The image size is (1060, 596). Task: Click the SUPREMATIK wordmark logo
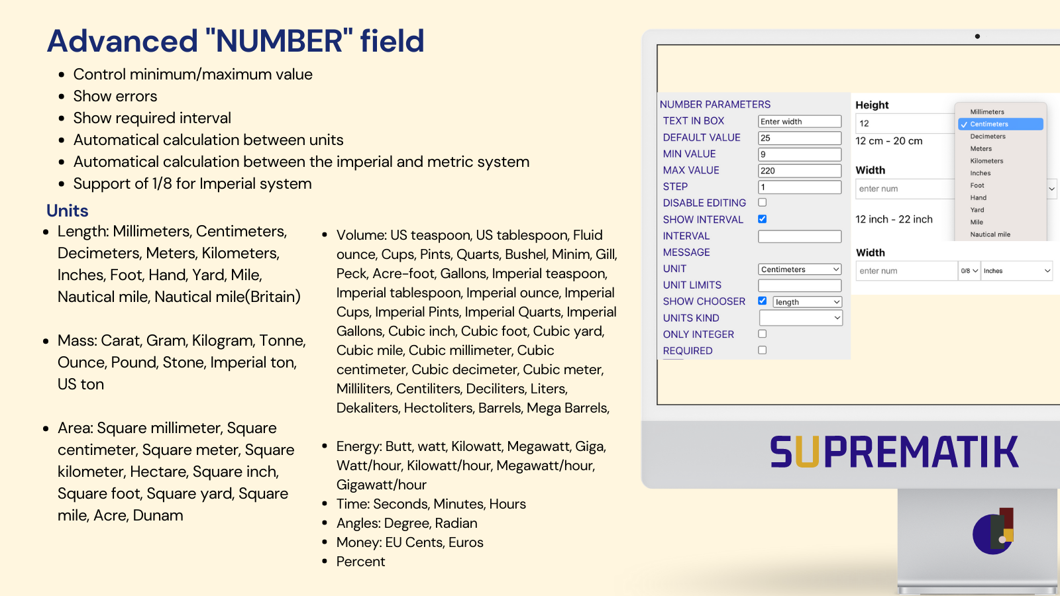pos(894,450)
